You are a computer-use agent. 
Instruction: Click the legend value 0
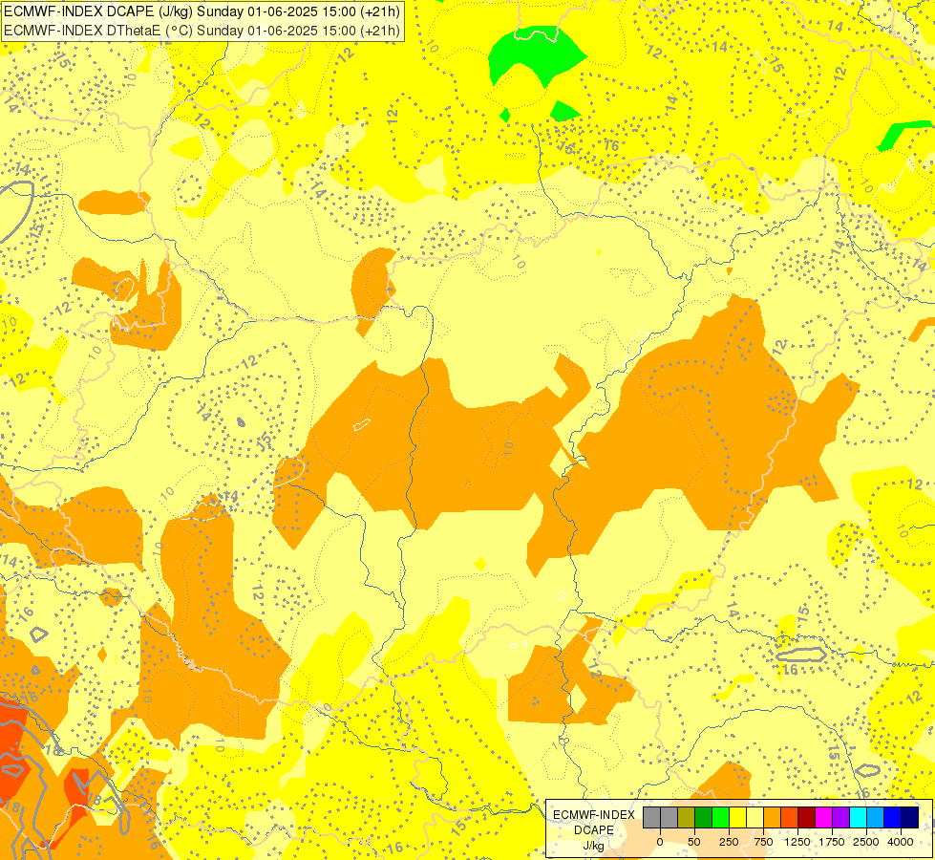click(x=660, y=842)
